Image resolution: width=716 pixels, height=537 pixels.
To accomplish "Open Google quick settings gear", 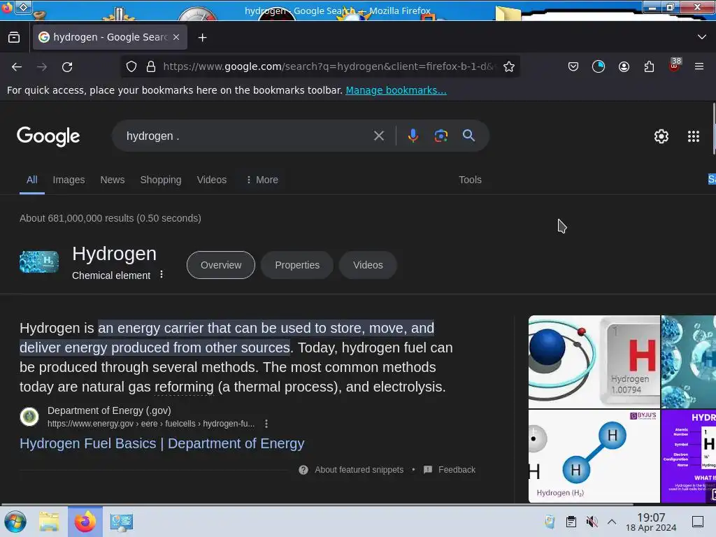I will [x=661, y=136].
